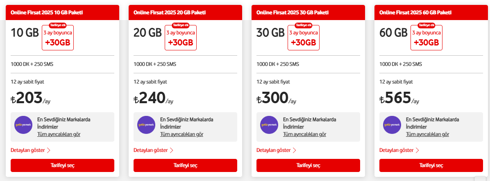Viewport: 490px width, 181px height.
Task: Expand Detayları göster for the 60 GB package
Action: 399,150
